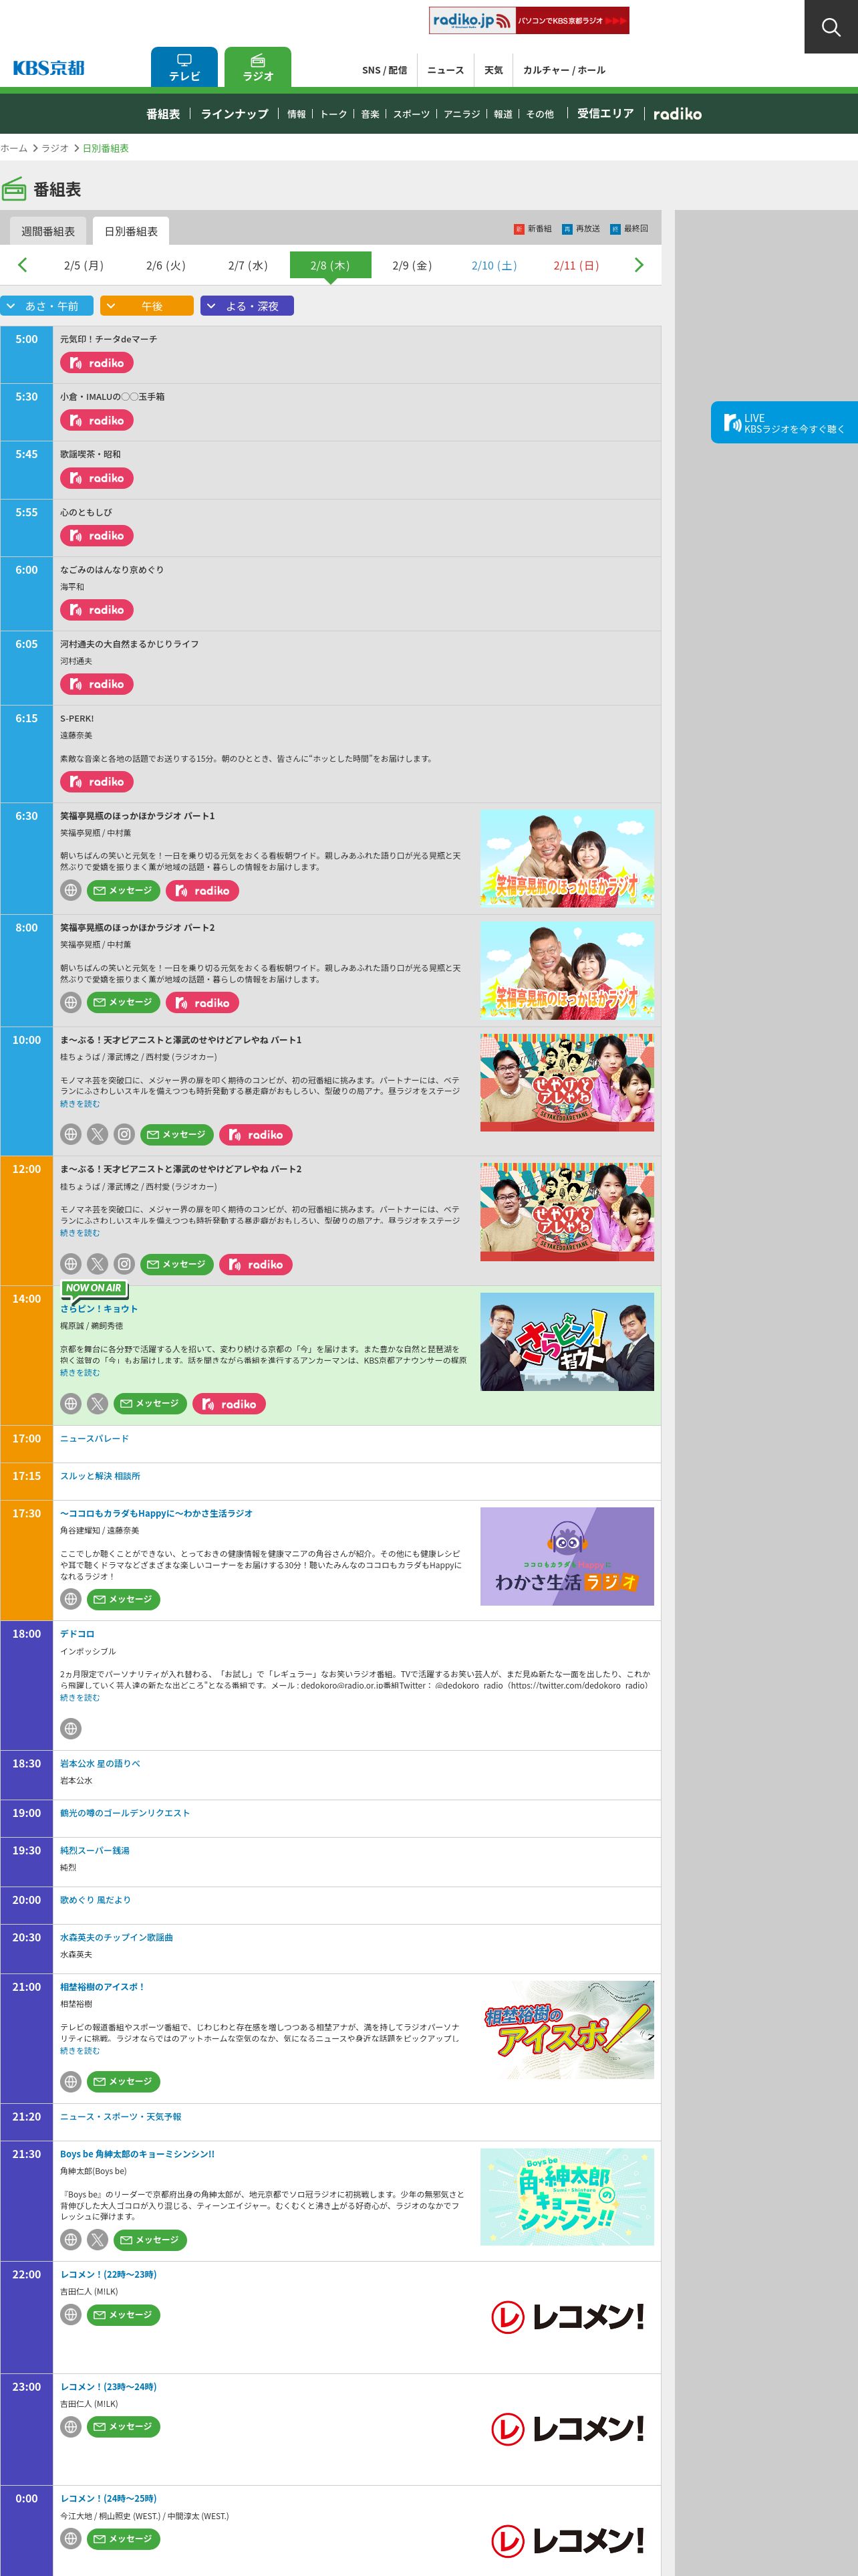The image size is (858, 2576).
Task: Open 受信エリア in green navigation
Action: click(x=605, y=114)
